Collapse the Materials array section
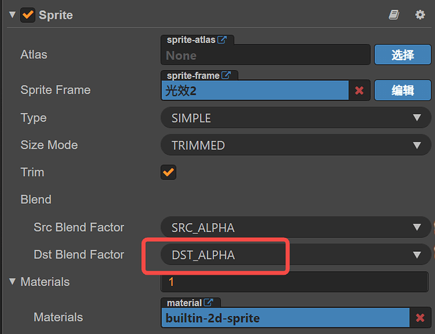Viewport: 435px width, 334px height. pyautogui.click(x=12, y=282)
